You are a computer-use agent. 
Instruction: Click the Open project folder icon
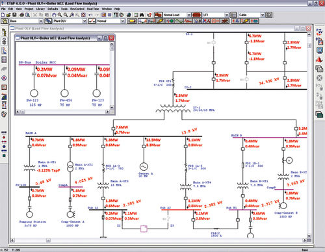click(x=8, y=15)
